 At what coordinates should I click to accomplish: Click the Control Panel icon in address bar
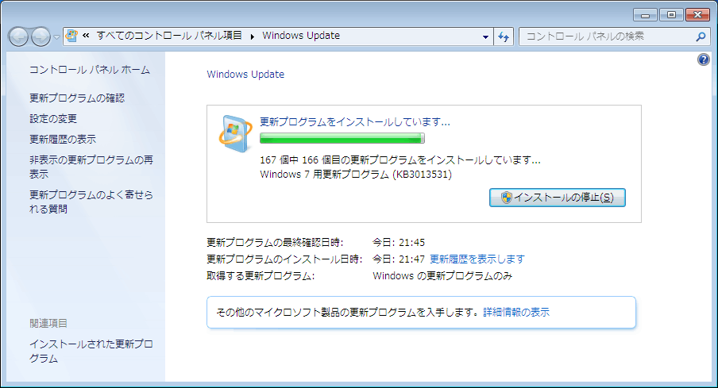point(72,36)
